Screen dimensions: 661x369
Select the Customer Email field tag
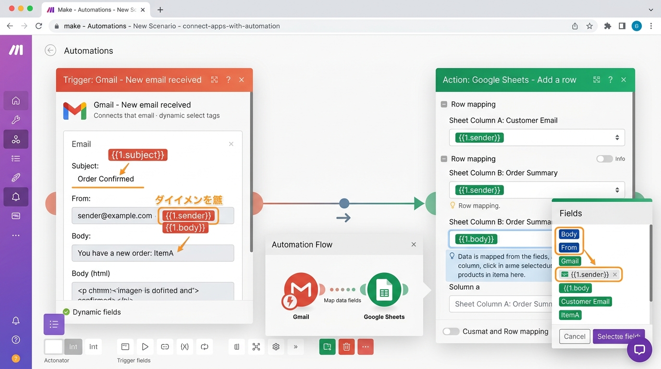click(x=585, y=302)
